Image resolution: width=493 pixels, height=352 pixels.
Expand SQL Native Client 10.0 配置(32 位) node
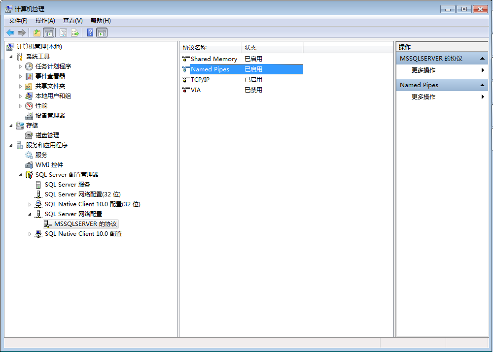(x=30, y=204)
